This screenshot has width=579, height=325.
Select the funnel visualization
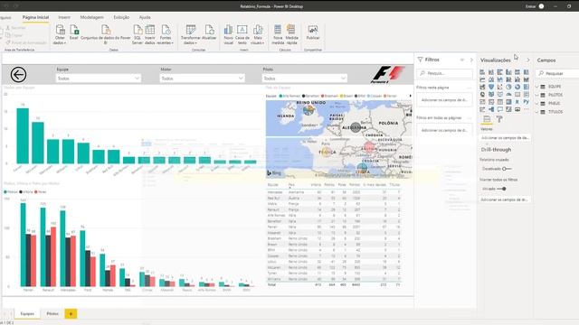pyautogui.click(x=491, y=87)
